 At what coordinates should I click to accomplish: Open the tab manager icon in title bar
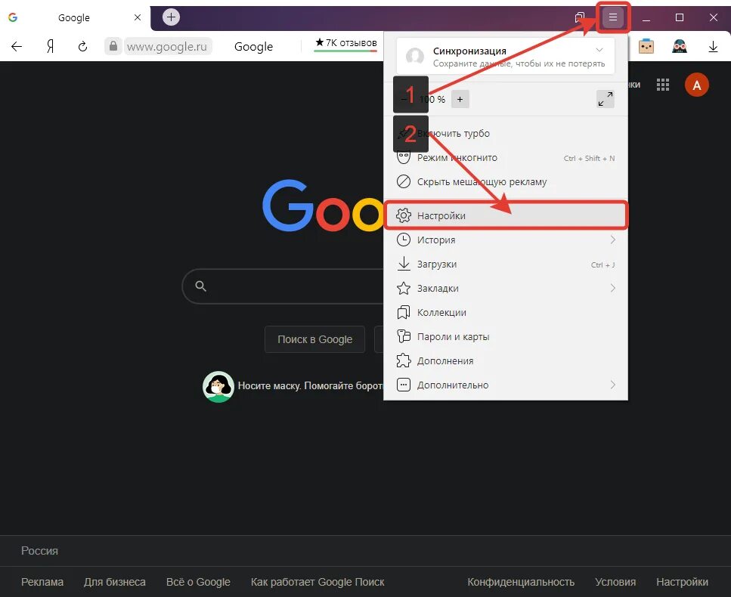coord(580,17)
